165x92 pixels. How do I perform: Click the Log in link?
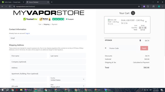28,33
